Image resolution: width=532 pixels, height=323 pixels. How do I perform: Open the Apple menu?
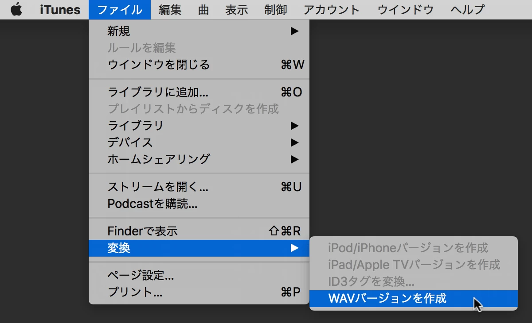tap(16, 9)
